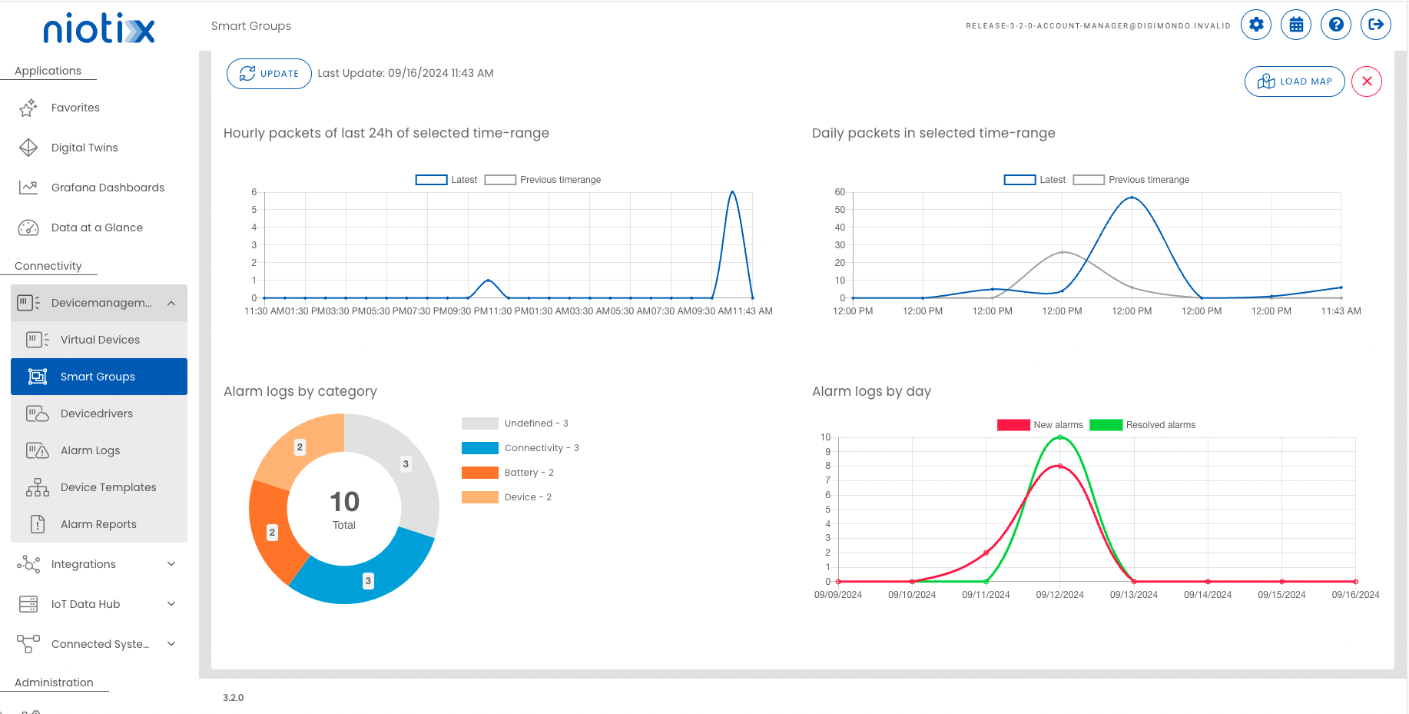This screenshot has height=714, width=1409.
Task: Click the Connectivity blue legend swatch
Action: click(480, 448)
